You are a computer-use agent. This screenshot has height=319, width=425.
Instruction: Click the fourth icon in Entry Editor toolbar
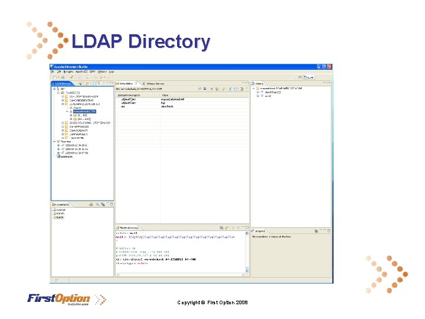coord(217,89)
